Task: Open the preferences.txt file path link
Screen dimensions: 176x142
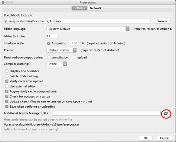Action: tap(42, 124)
